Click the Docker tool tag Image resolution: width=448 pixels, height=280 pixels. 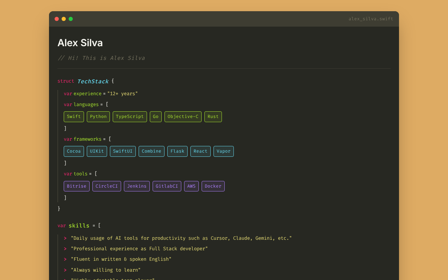[213, 186]
